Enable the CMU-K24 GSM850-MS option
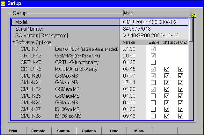Image resolution: width=204 pixels, height=135 pixels. [x=153, y=103]
